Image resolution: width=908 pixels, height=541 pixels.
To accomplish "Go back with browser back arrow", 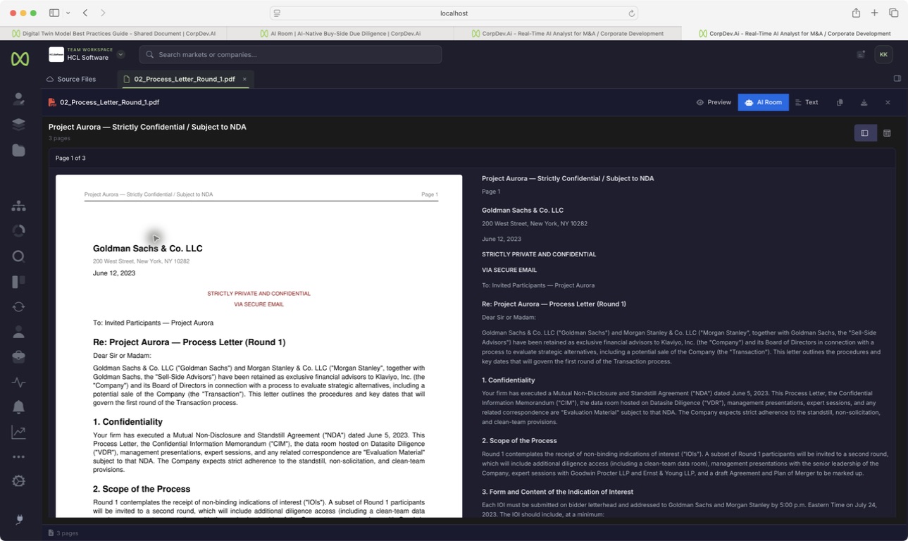I will (85, 13).
